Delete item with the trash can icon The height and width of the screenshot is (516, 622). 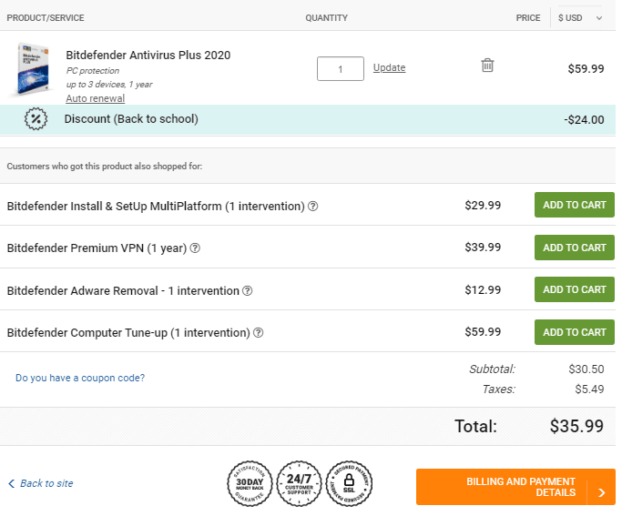pyautogui.click(x=487, y=66)
